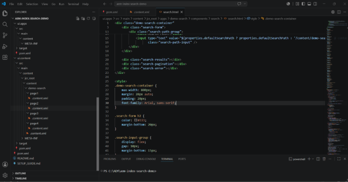Open editor more actions menu
348x182 pixels.
(x=345, y=12)
